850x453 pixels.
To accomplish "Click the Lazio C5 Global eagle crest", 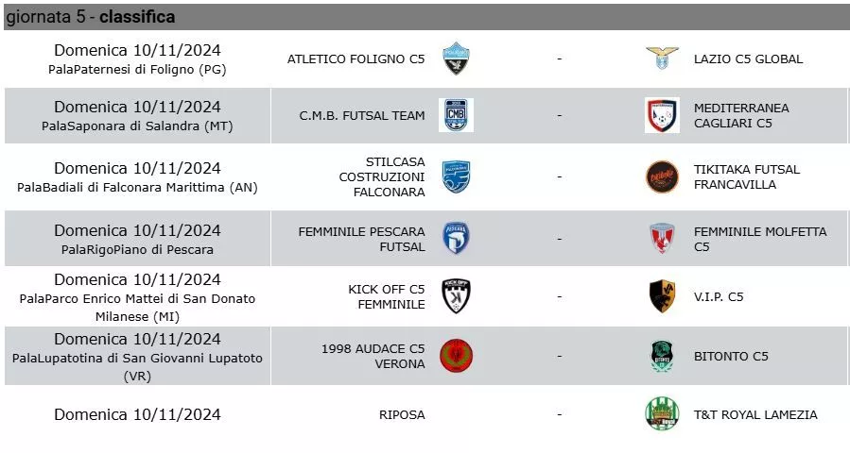I will coord(662,59).
